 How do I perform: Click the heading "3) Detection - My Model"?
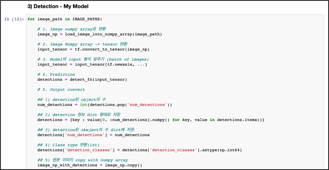point(58,6)
